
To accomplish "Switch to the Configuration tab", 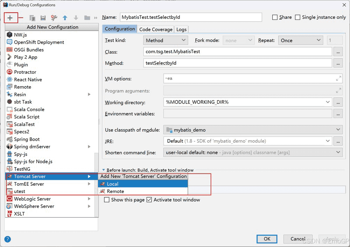I will [120, 29].
